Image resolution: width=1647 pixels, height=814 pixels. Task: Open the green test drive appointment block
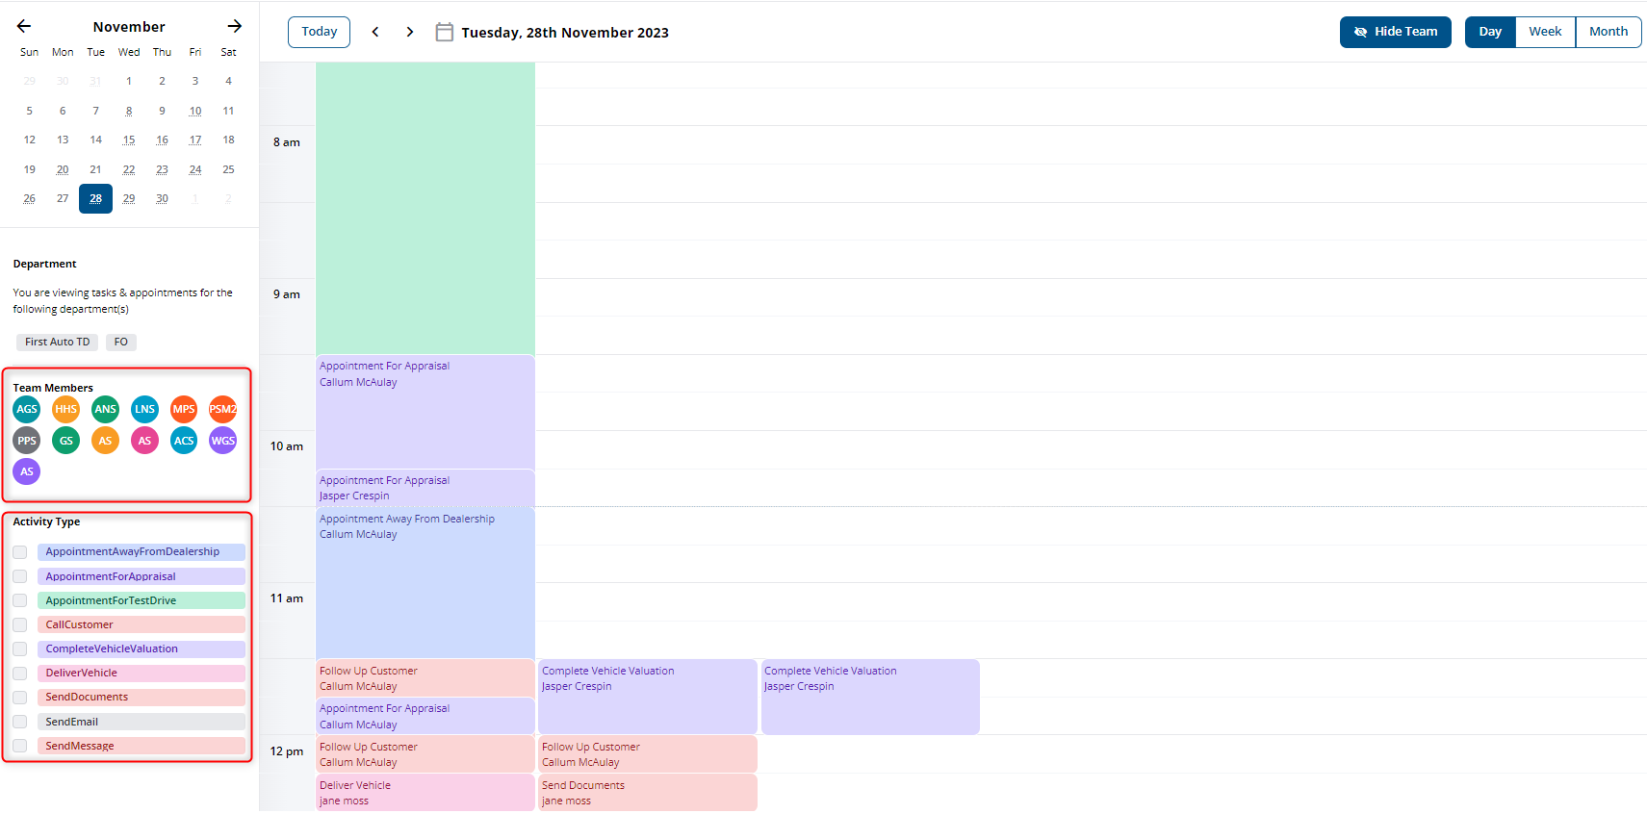(x=425, y=208)
